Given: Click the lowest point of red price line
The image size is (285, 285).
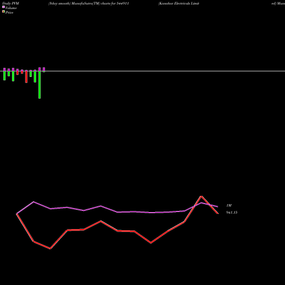Looking at the screenshot, I should click(50, 249).
